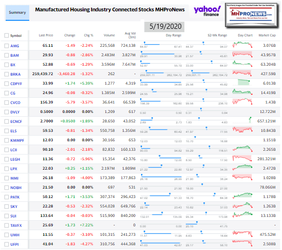Screen dimensions: 282x250
Task: Open the UMH ticker link
Action: [15, 235]
